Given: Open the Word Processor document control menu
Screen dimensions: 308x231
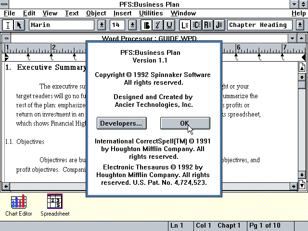Looking at the screenshot, I should [x=6, y=38].
